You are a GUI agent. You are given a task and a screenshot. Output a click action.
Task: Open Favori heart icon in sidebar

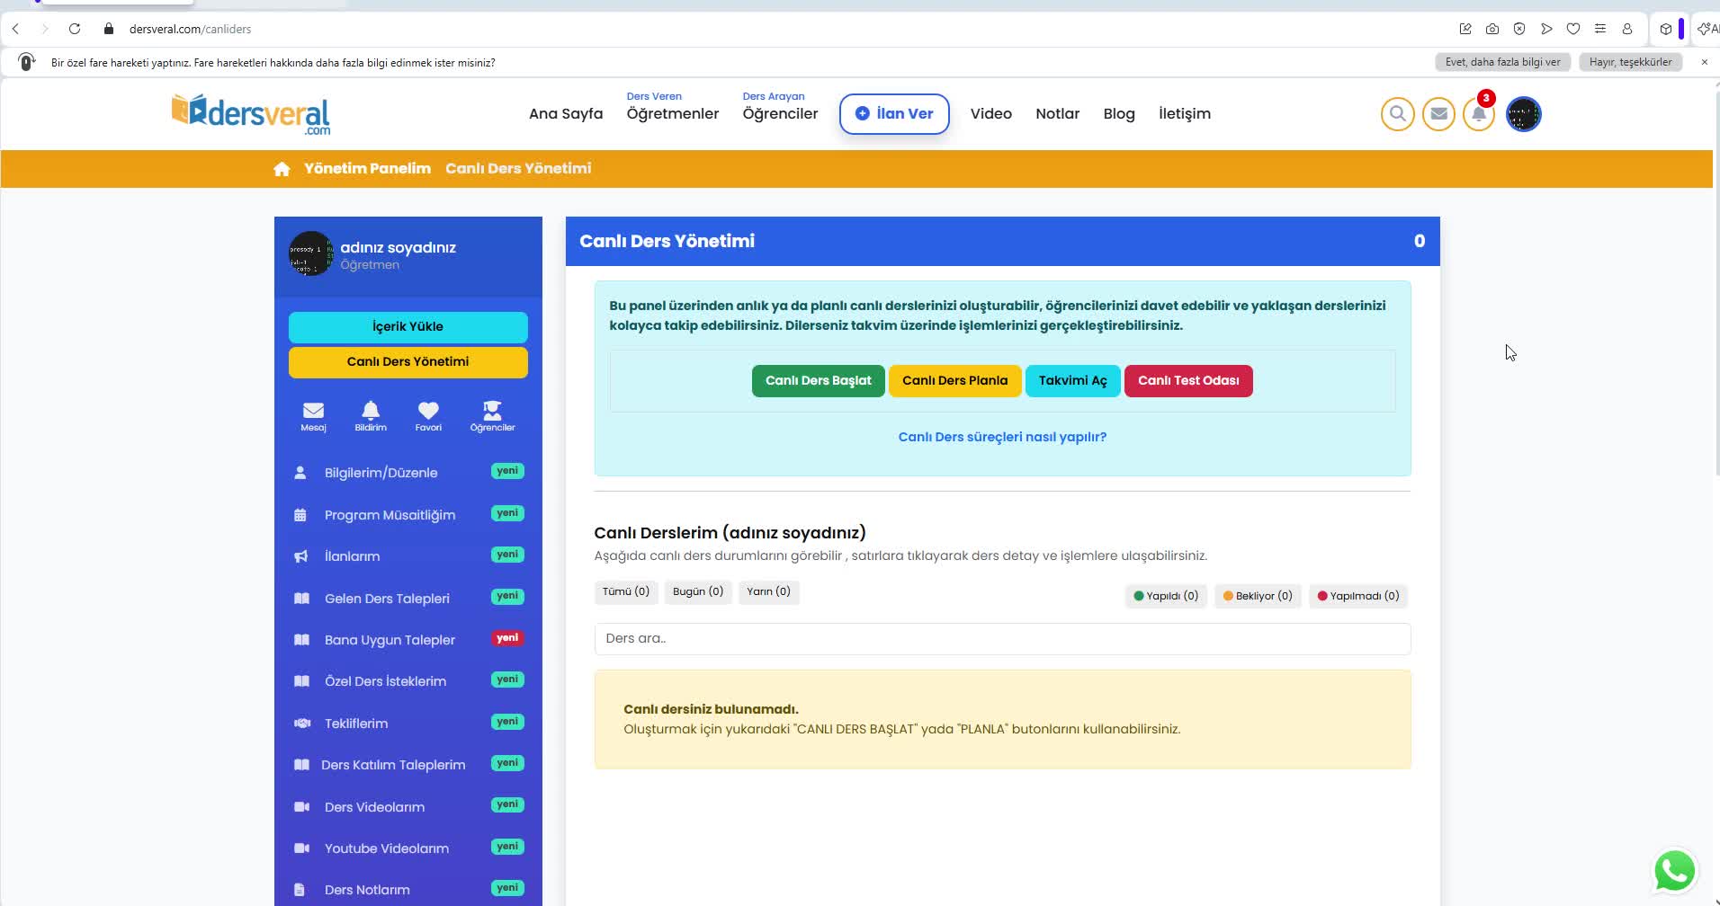(x=428, y=416)
